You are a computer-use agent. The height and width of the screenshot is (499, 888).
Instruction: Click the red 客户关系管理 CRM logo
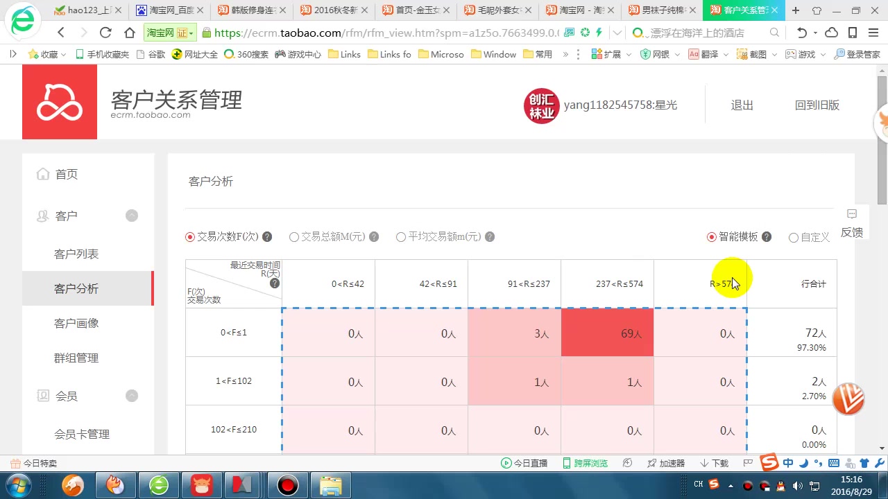tap(60, 102)
